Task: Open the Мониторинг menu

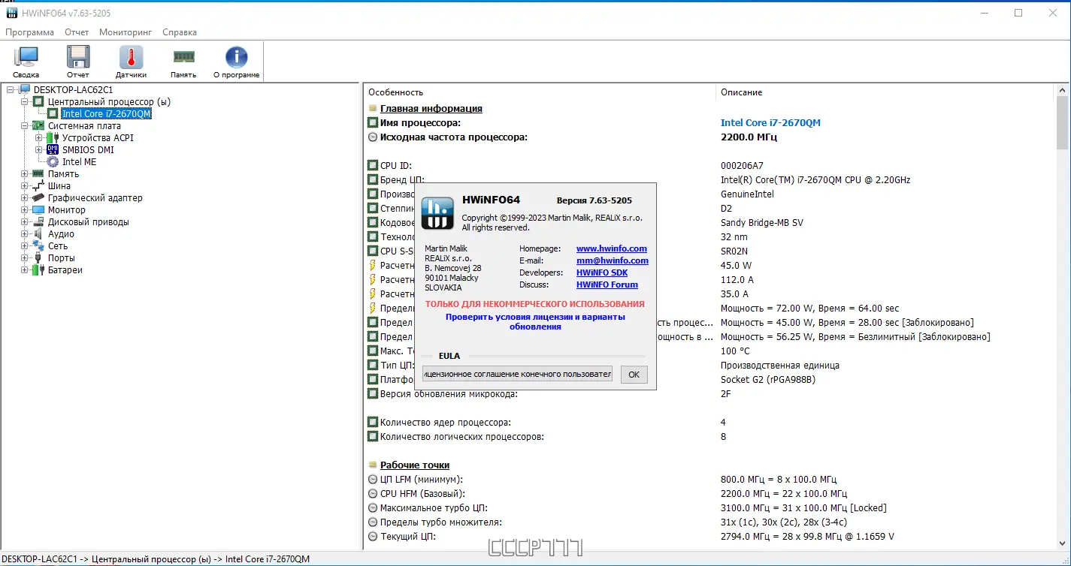Action: point(126,32)
